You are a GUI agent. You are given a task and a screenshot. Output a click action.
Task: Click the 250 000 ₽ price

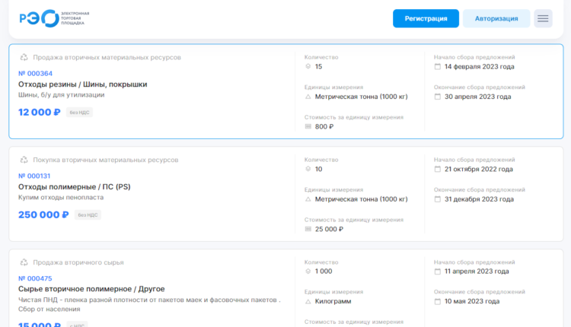point(44,214)
